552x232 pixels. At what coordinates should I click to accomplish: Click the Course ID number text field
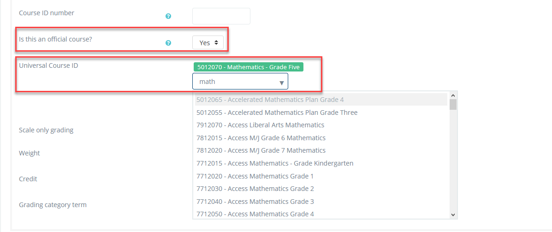pyautogui.click(x=221, y=16)
